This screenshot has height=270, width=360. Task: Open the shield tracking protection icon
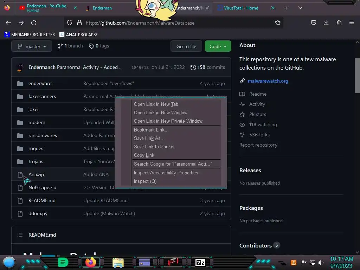click(70, 23)
